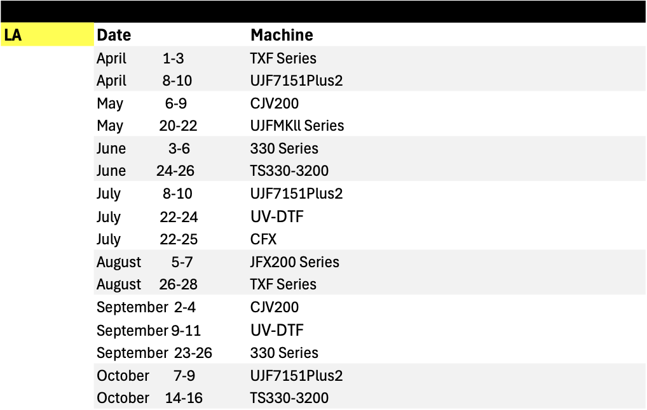647x410 pixels.
Task: Click the CFX machine cell
Action: pos(263,239)
